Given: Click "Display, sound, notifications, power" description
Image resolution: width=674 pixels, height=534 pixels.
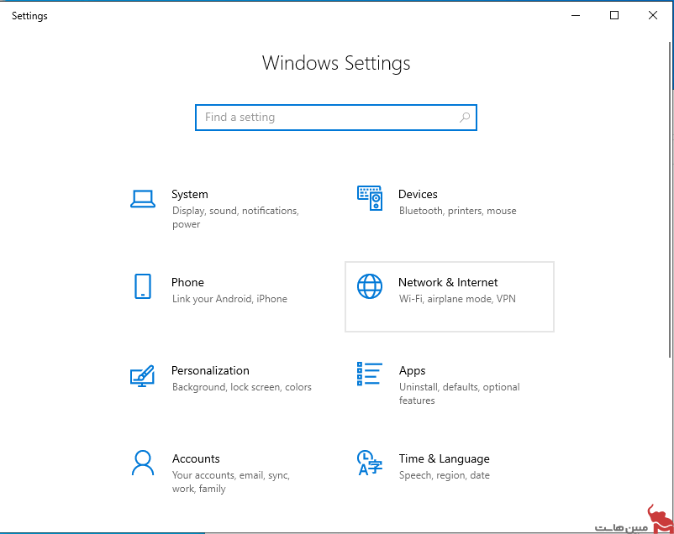Looking at the screenshot, I should (235, 217).
